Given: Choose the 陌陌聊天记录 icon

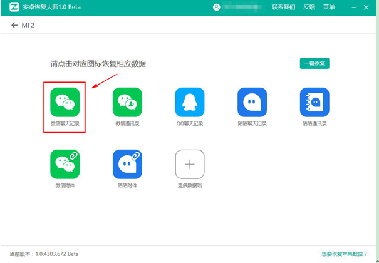Looking at the screenshot, I should [252, 102].
